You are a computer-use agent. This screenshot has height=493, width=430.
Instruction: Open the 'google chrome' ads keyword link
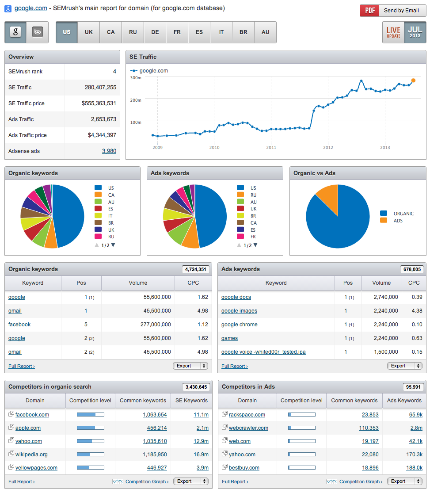pyautogui.click(x=239, y=324)
